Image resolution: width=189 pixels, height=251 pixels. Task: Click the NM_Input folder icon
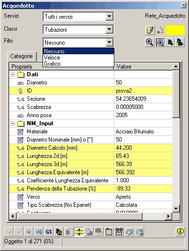tap(21, 123)
